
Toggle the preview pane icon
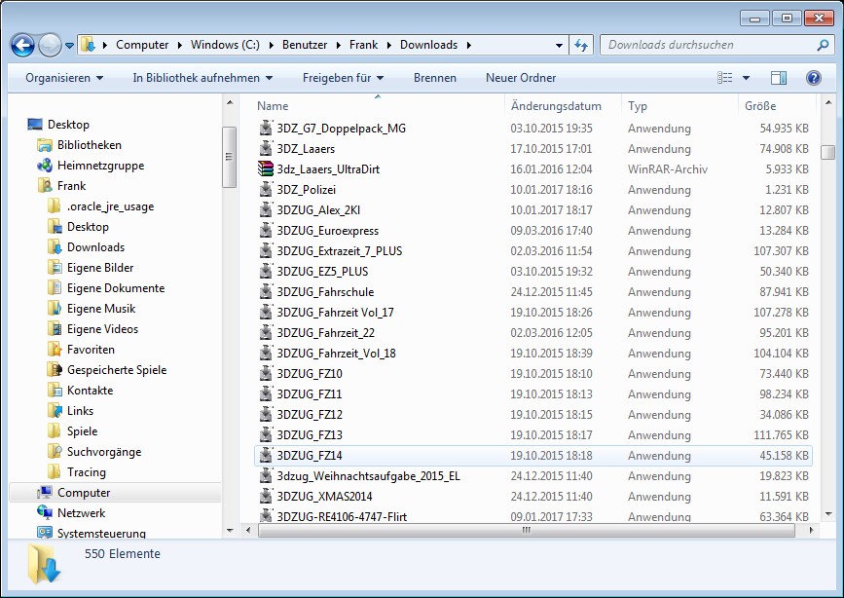(779, 78)
